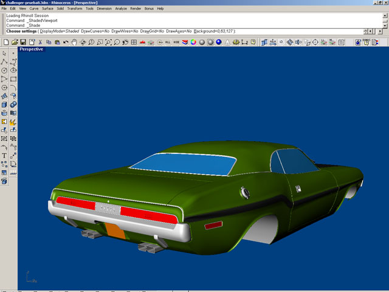Select the Polygon tool
389x292 pixels.
tap(4, 88)
